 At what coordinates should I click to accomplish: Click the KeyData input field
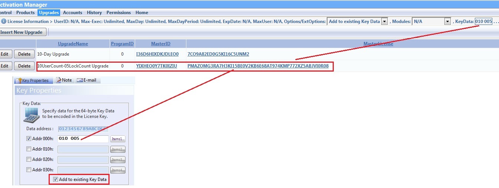point(483,22)
